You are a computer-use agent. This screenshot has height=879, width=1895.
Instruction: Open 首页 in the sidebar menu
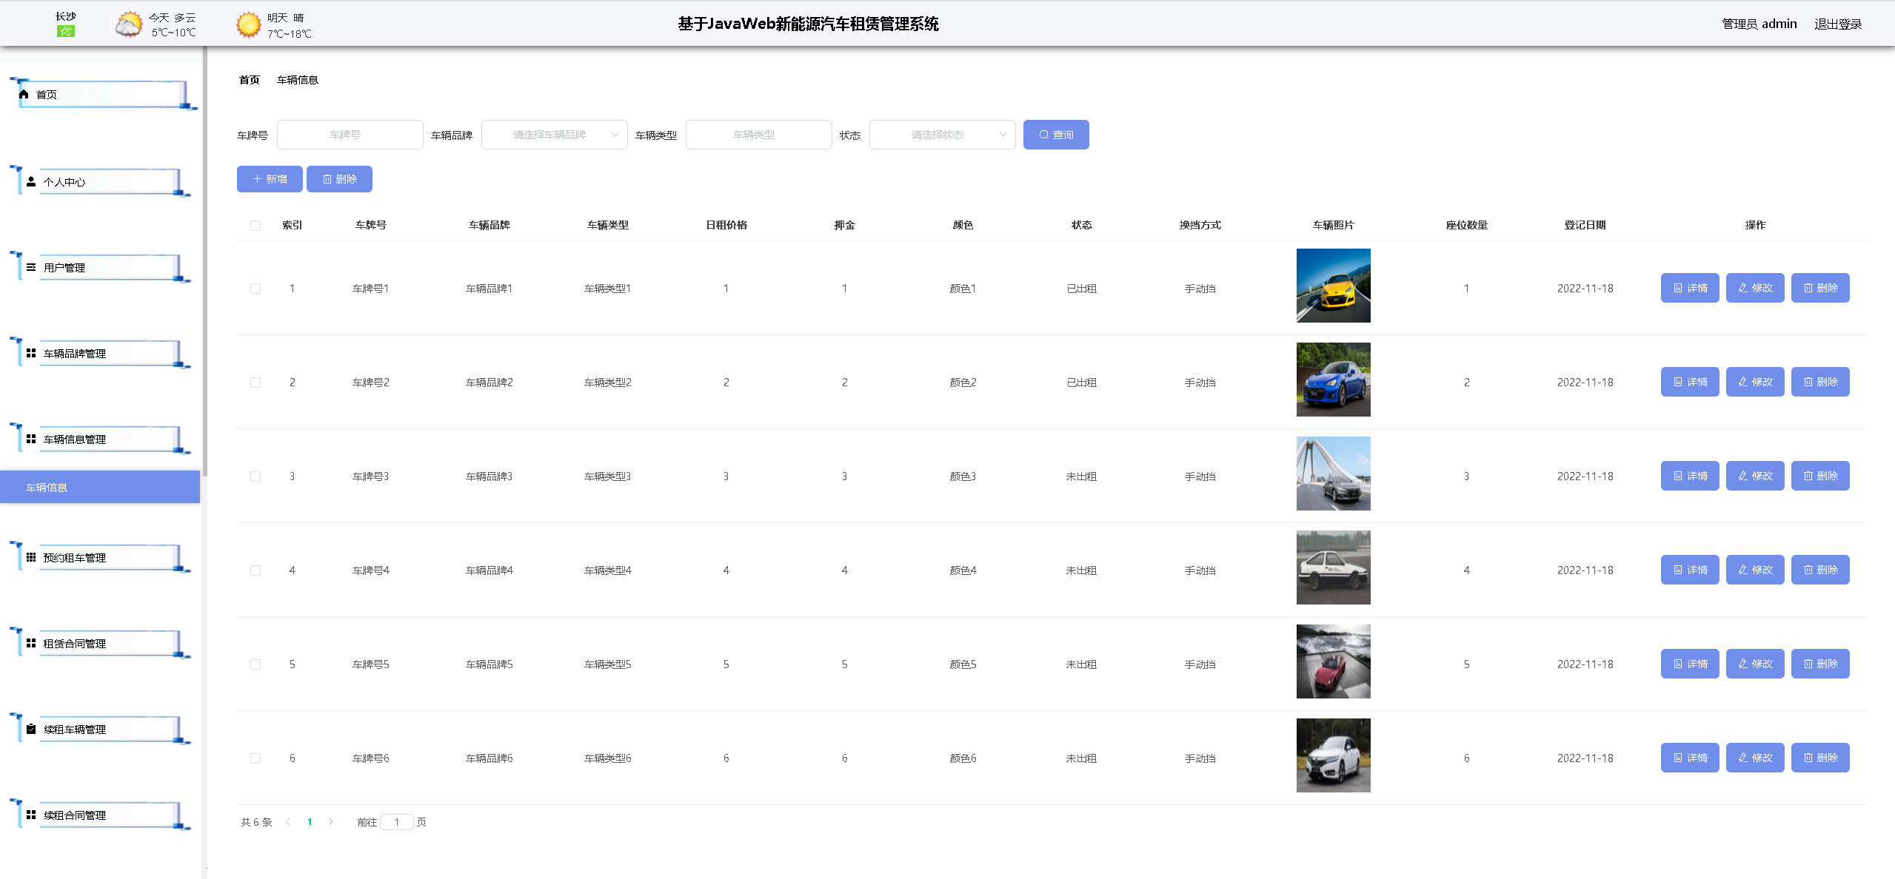pyautogui.click(x=104, y=95)
